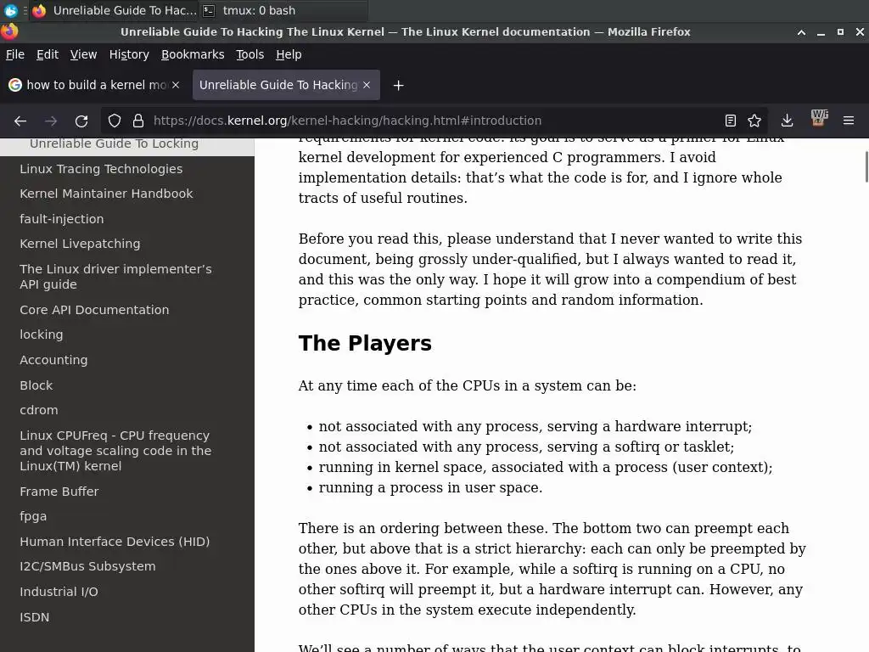Close the Unreliable Guide To Hacking tab
This screenshot has height=652, width=869.
click(x=367, y=85)
